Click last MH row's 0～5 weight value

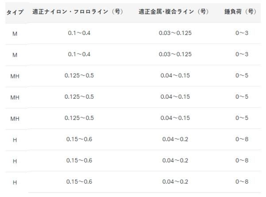pos(242,118)
